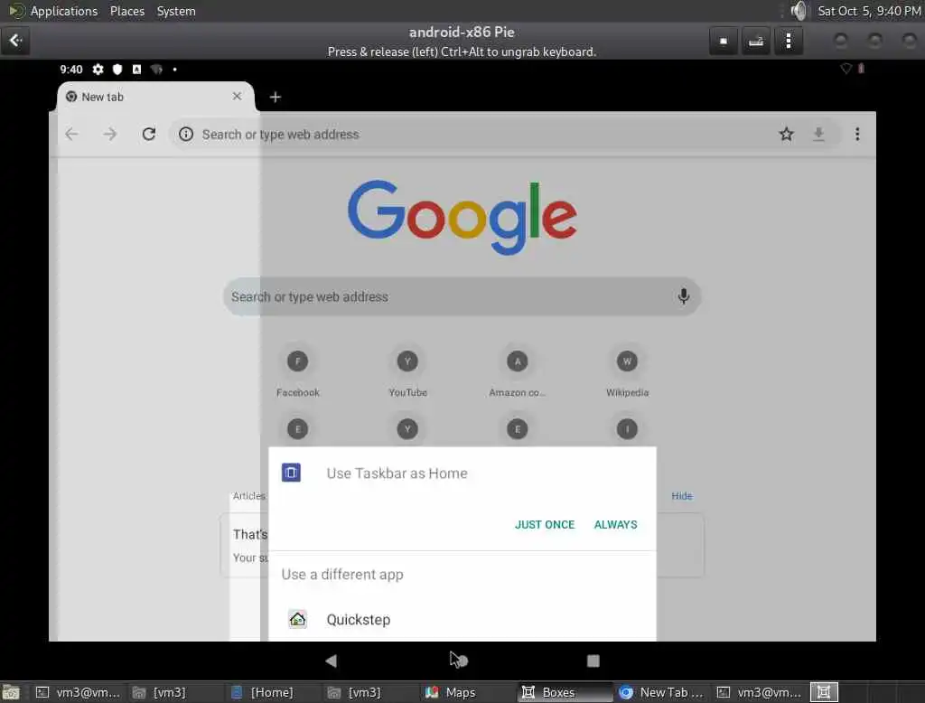
Task: Open the YouTube shortcut tile
Action: (407, 372)
